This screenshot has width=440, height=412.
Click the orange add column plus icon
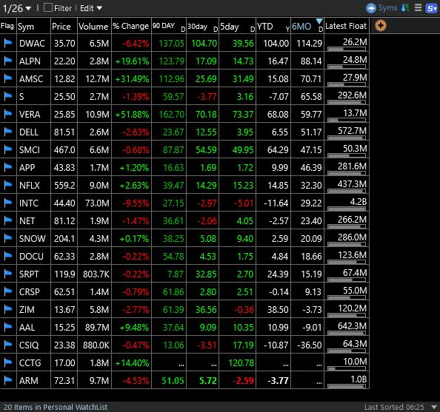click(x=381, y=26)
